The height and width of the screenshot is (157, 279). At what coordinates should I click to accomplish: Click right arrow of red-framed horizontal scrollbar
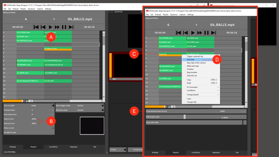(244, 107)
